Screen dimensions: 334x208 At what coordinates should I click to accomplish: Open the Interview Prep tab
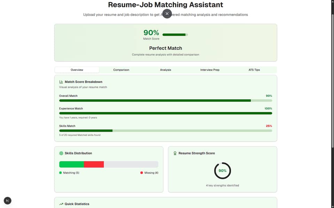[x=210, y=70]
